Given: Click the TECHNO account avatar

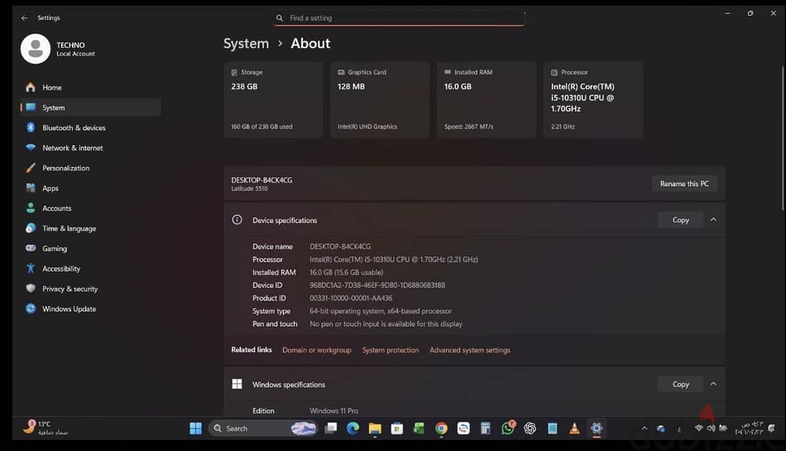Looking at the screenshot, I should [35, 49].
